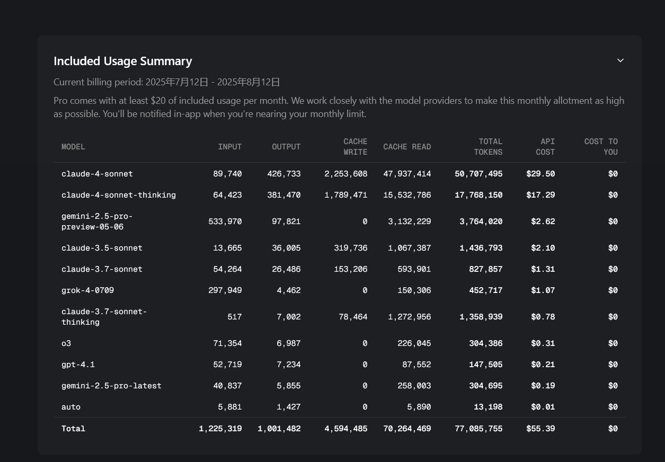Click claude-3.7-sonnet API cost $1.31

[543, 269]
